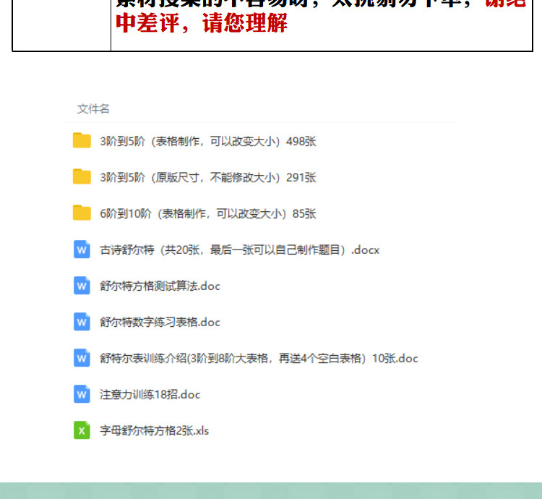
Task: Select file name 字母舒尔特方格2张.xls
Action: [x=154, y=431]
